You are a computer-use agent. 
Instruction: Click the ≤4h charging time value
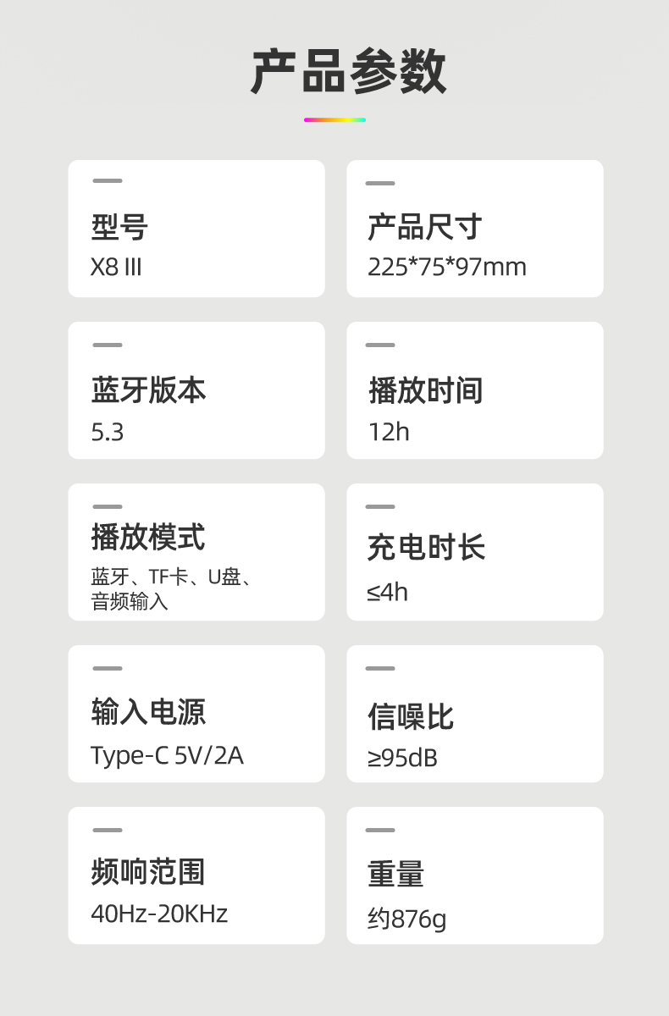387,592
